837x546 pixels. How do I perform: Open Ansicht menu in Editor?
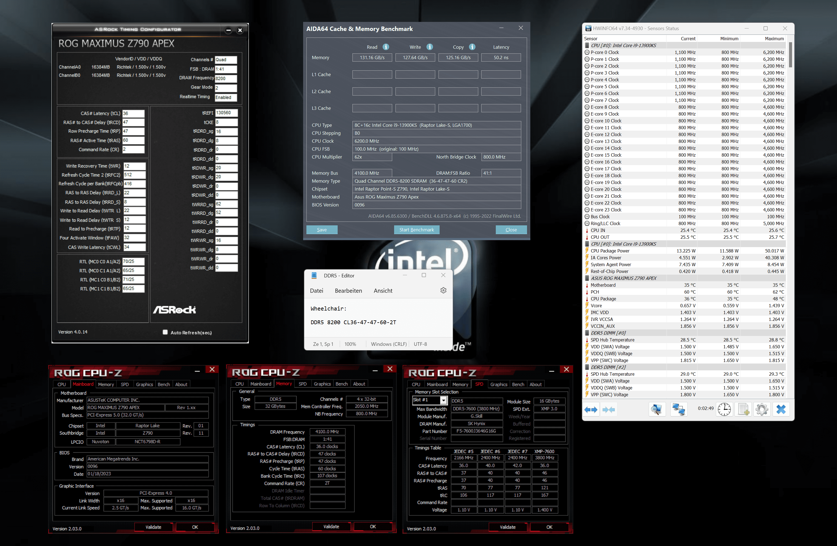click(x=383, y=291)
